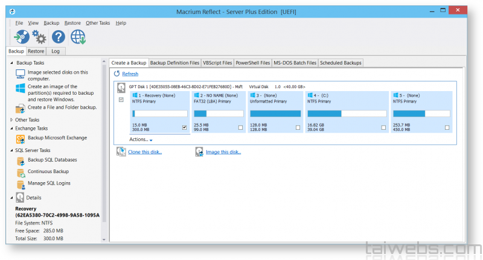This screenshot has width=483, height=260.
Task: Check the C: partition checkbox
Action: [x=383, y=127]
